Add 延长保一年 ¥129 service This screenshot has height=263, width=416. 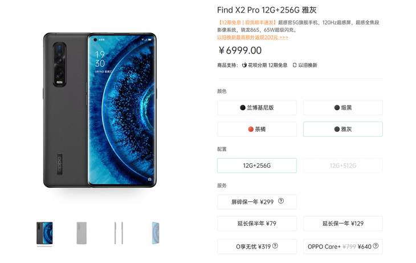[343, 224]
